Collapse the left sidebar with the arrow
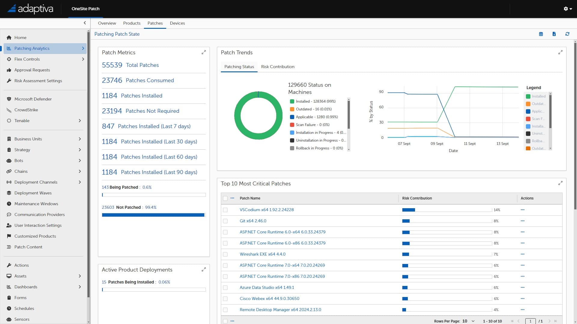This screenshot has height=324, width=577. click(x=85, y=23)
